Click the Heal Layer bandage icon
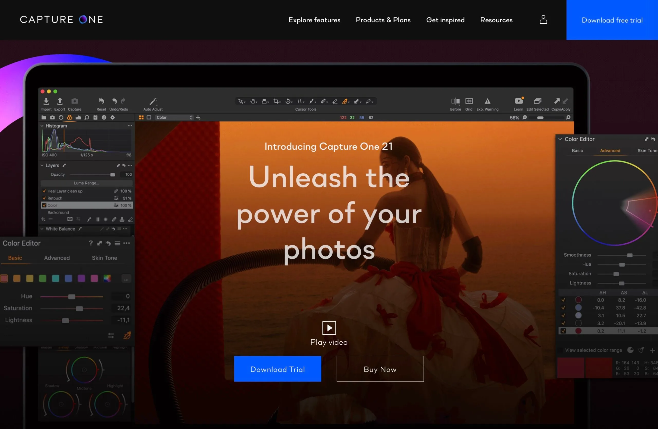This screenshot has height=429, width=658. point(116,191)
